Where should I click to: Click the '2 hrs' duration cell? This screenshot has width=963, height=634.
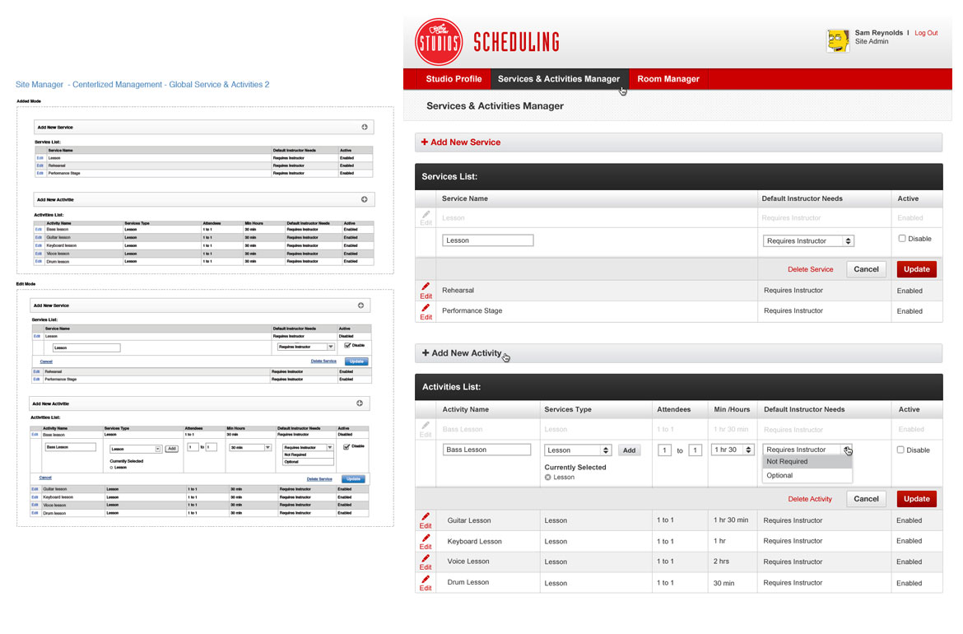[x=722, y=562]
